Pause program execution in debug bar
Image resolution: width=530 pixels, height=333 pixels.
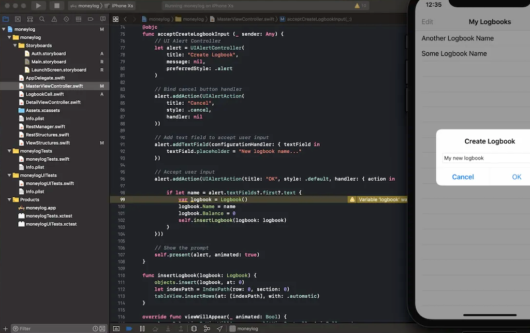[142, 328]
